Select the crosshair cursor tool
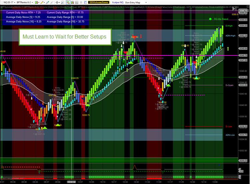The height and width of the screenshot is (184, 250). tap(57, 2)
